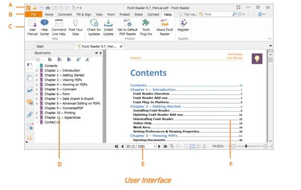Switch to the Connect tab
Viewport: 301px width, 190px height.
(x=153, y=14)
